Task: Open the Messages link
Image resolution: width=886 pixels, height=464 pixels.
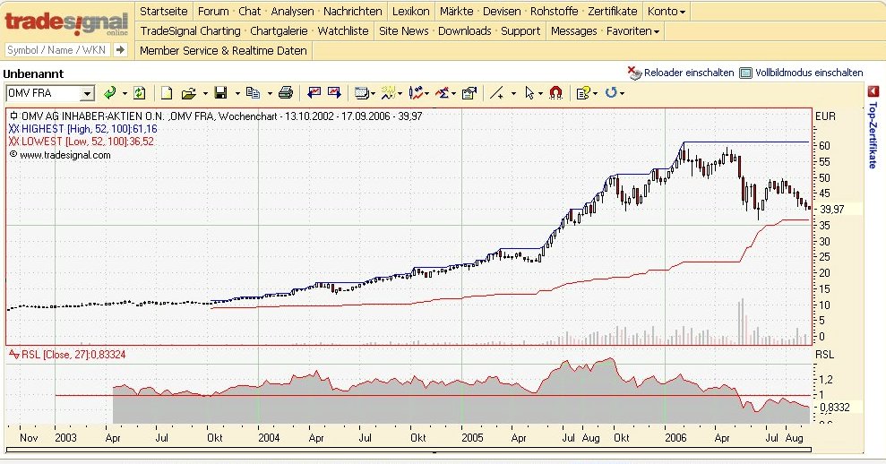Action: tap(573, 31)
